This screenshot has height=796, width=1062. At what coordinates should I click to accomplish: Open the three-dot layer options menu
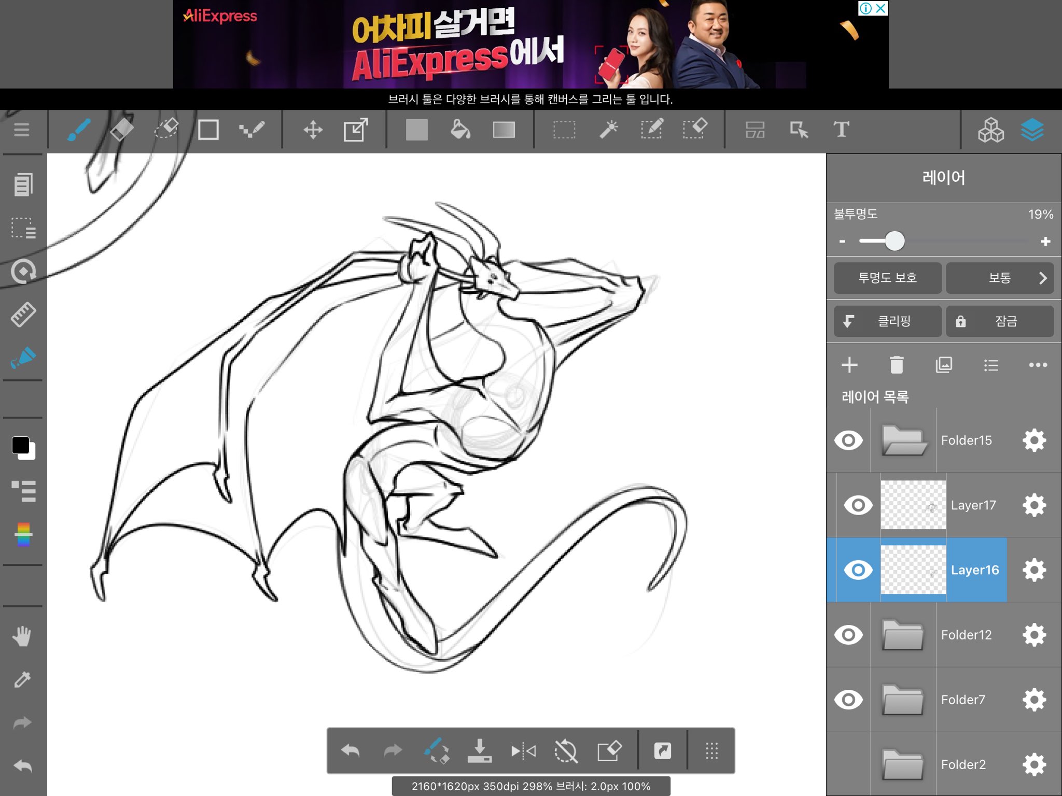[1038, 365]
